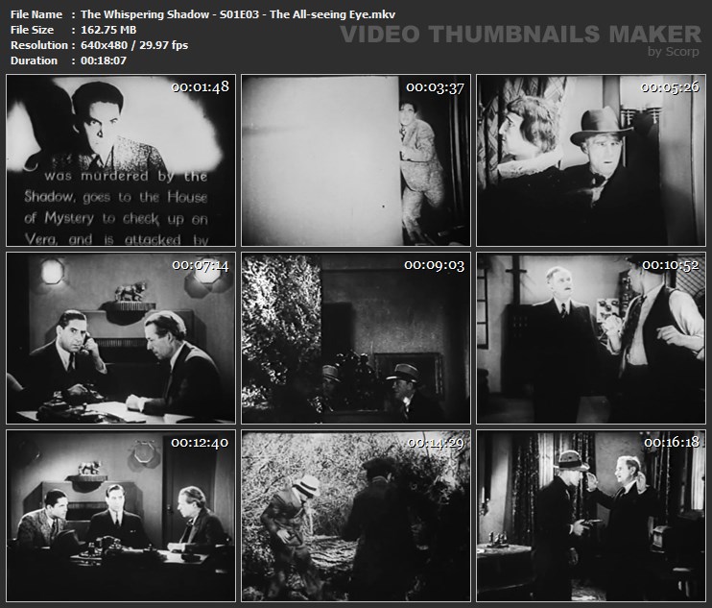
Task: Click the 'File Name' label
Action: [x=36, y=14]
